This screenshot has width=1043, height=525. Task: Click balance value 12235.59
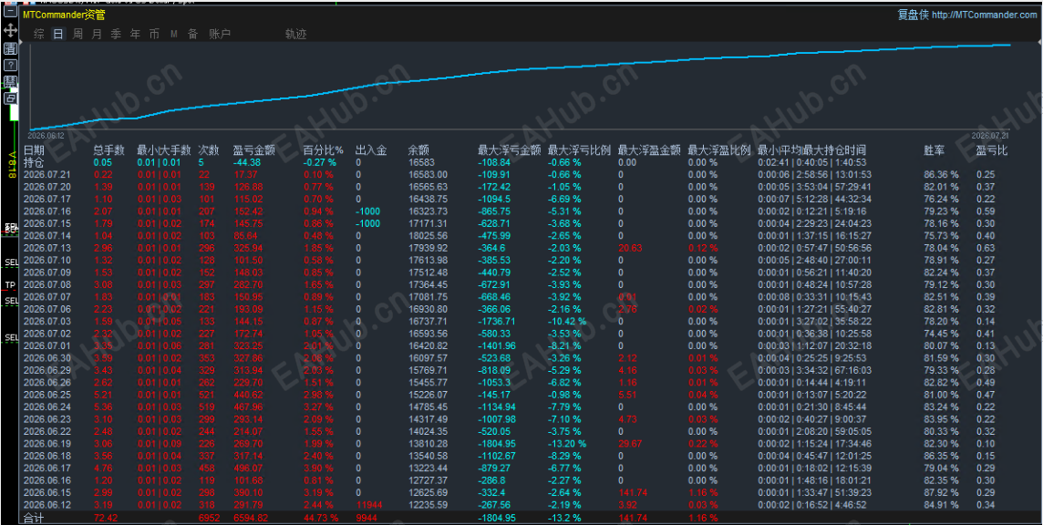(x=428, y=504)
